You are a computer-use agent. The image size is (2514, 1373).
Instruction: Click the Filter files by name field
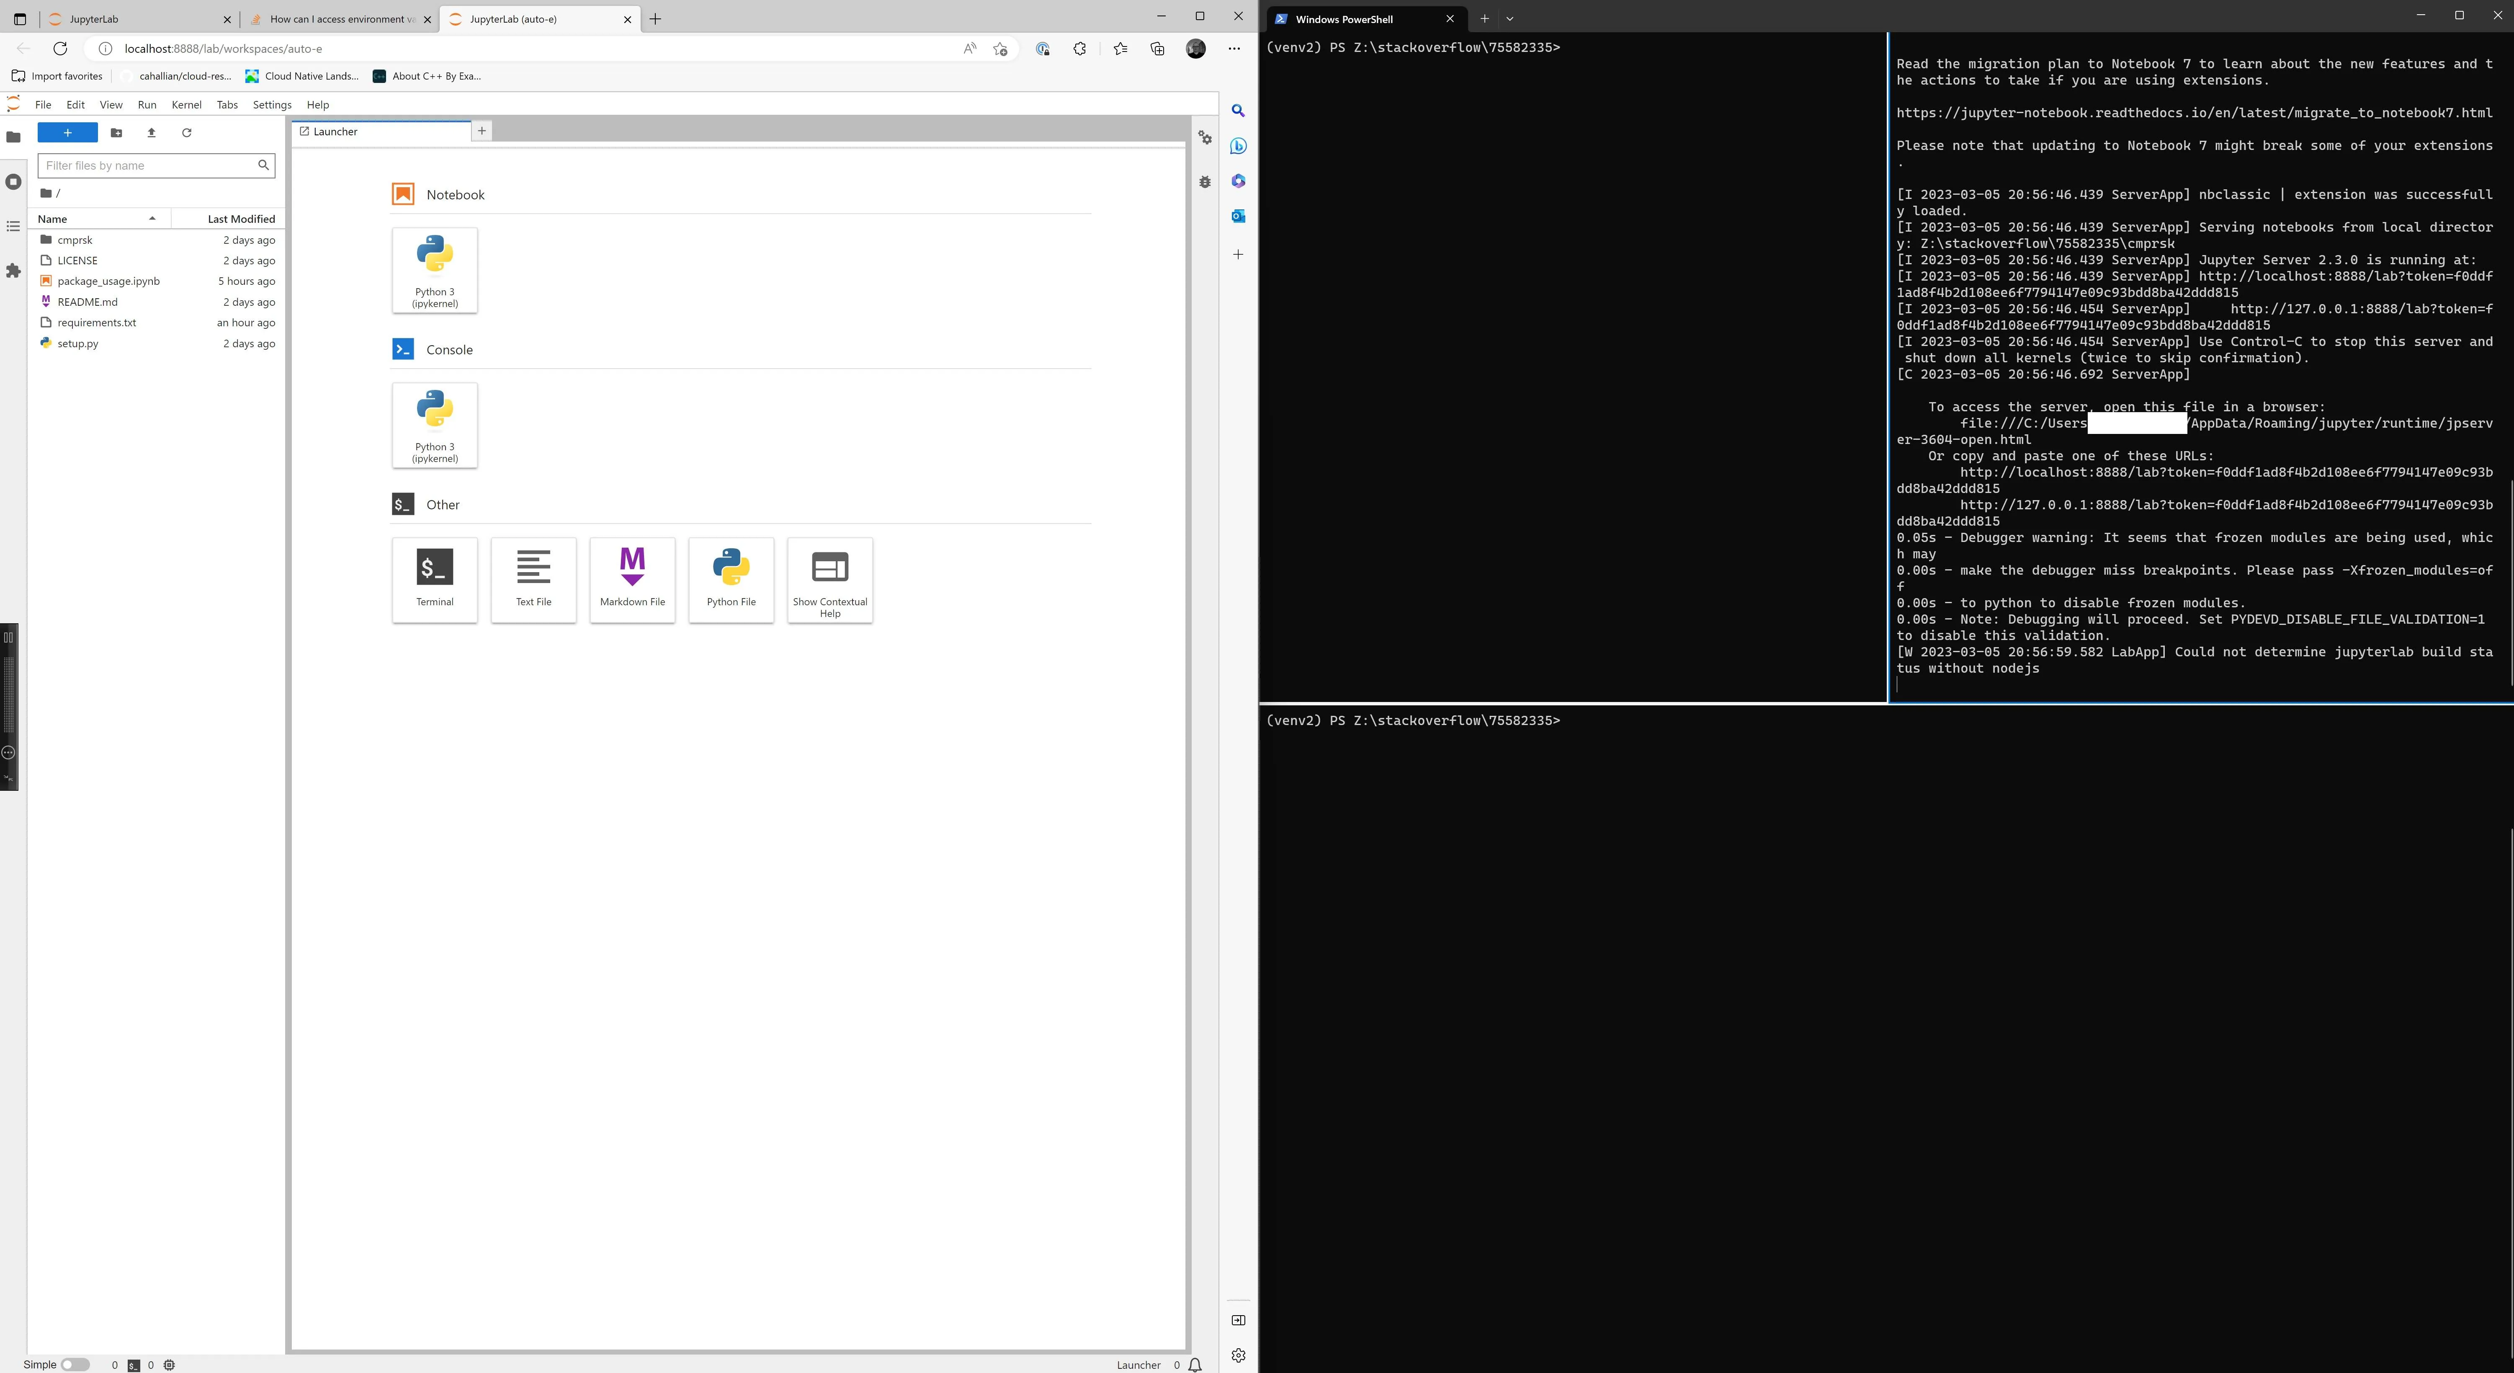click(148, 166)
